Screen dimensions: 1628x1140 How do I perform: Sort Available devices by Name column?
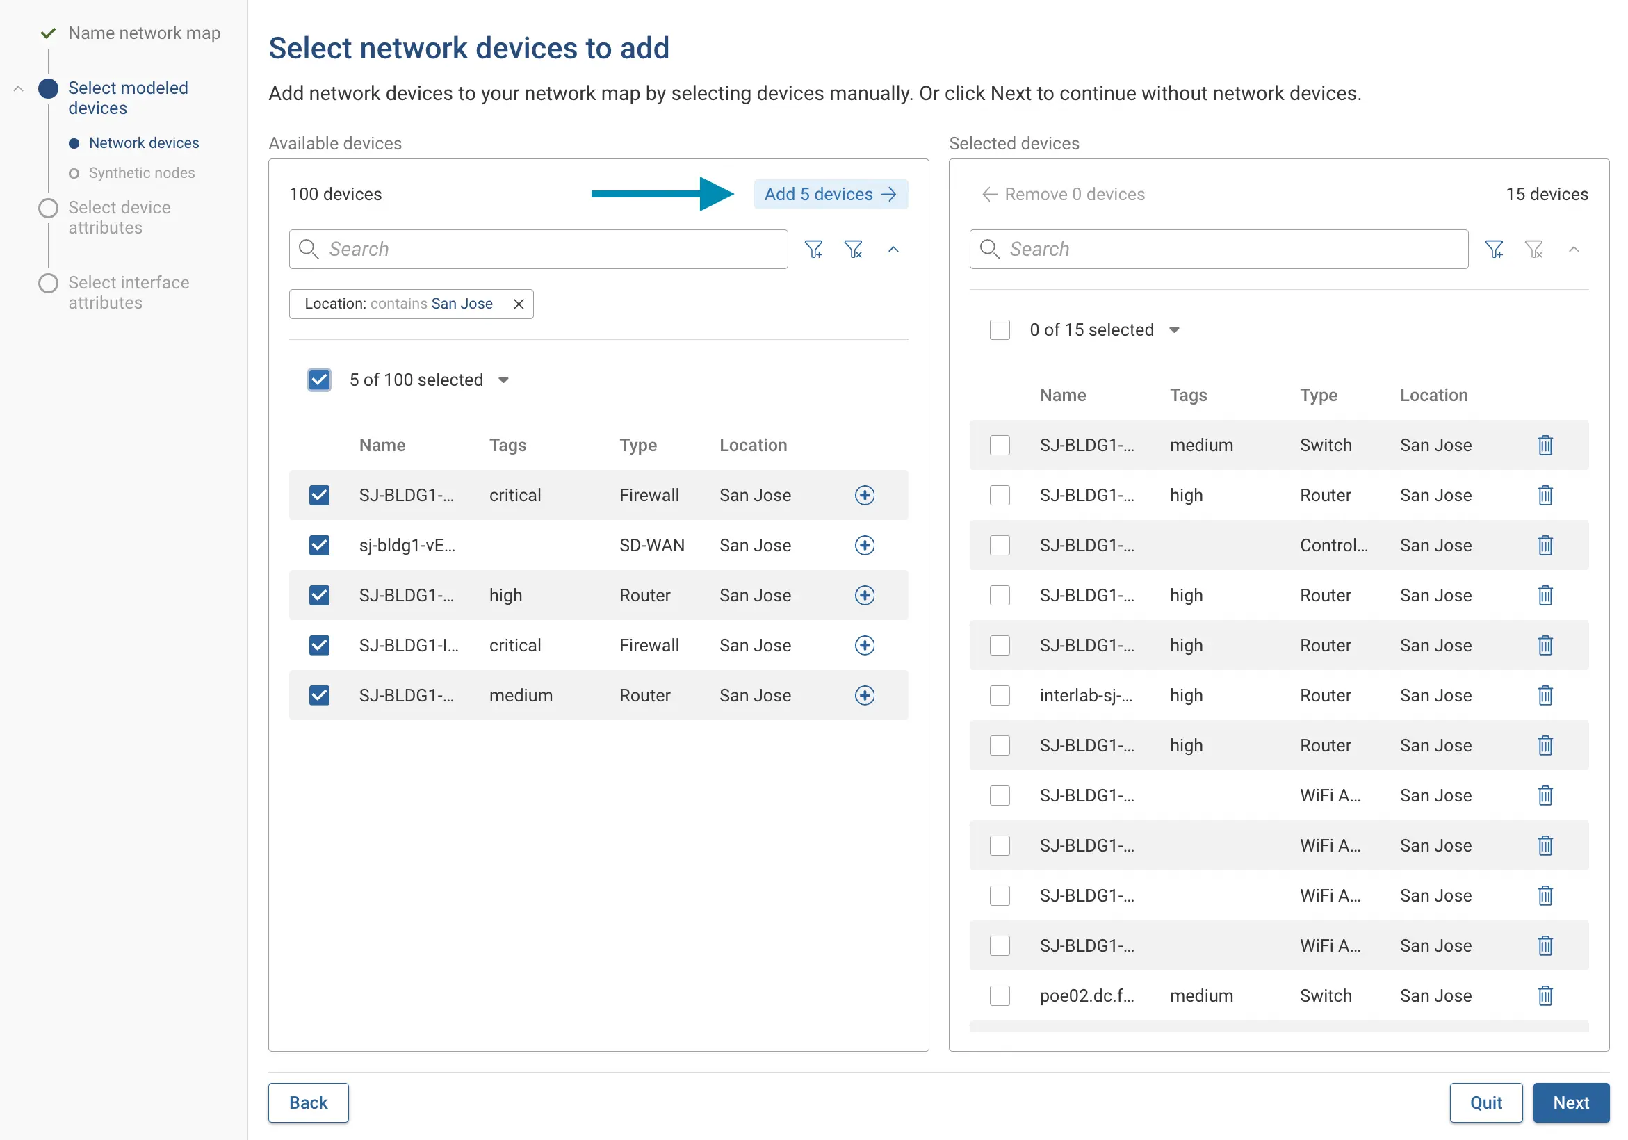(x=382, y=445)
